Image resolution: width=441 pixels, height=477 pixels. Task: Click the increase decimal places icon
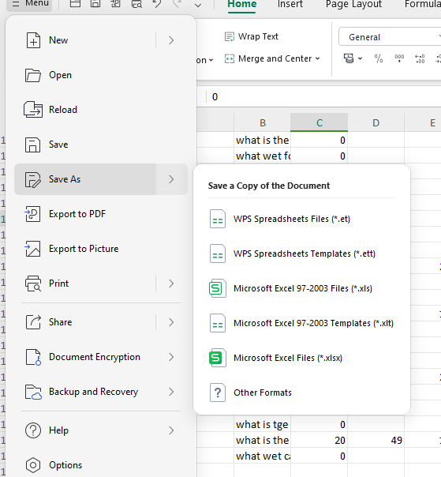(x=420, y=58)
